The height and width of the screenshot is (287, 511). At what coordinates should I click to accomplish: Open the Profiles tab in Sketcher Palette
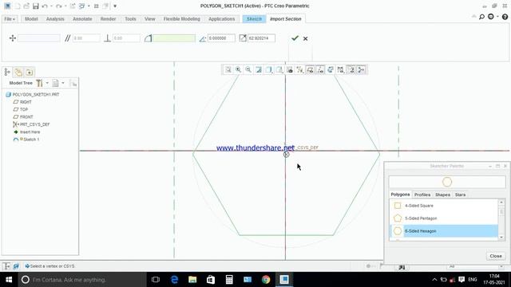click(x=422, y=195)
